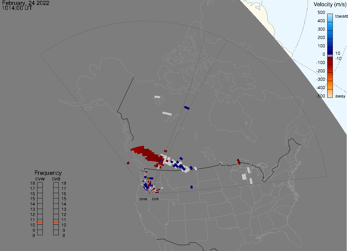The height and width of the screenshot is (251, 348).
Task: Click the date label 'February, 24 2022'
Action: (x=25, y=3)
